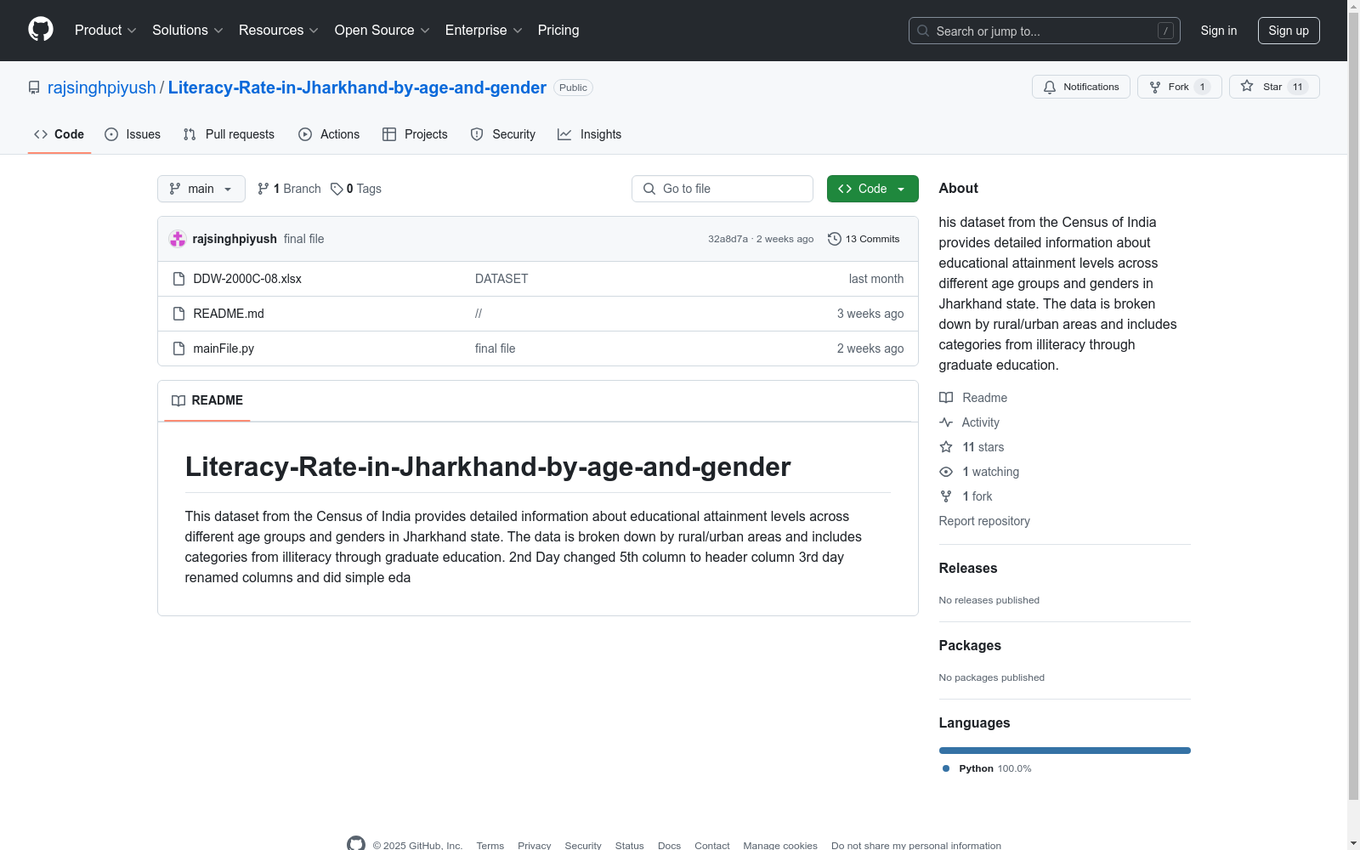Click file icon beside DDW-2000C-08.xlsx

coord(178,279)
